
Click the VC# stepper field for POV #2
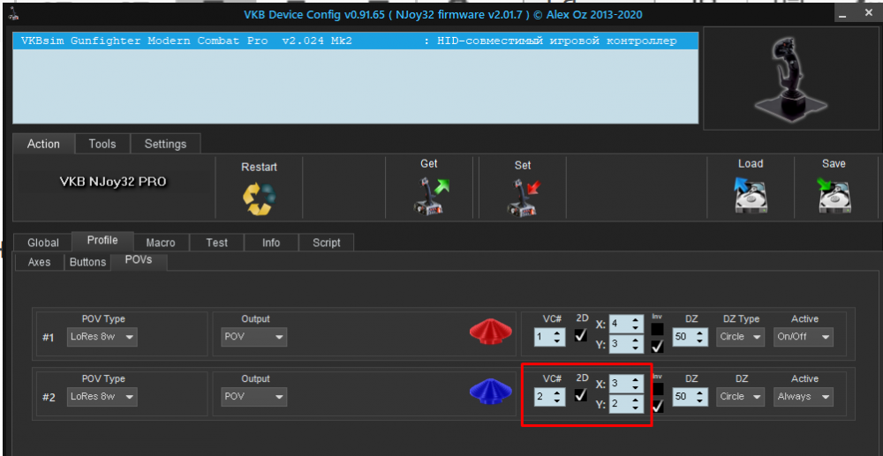click(x=549, y=396)
